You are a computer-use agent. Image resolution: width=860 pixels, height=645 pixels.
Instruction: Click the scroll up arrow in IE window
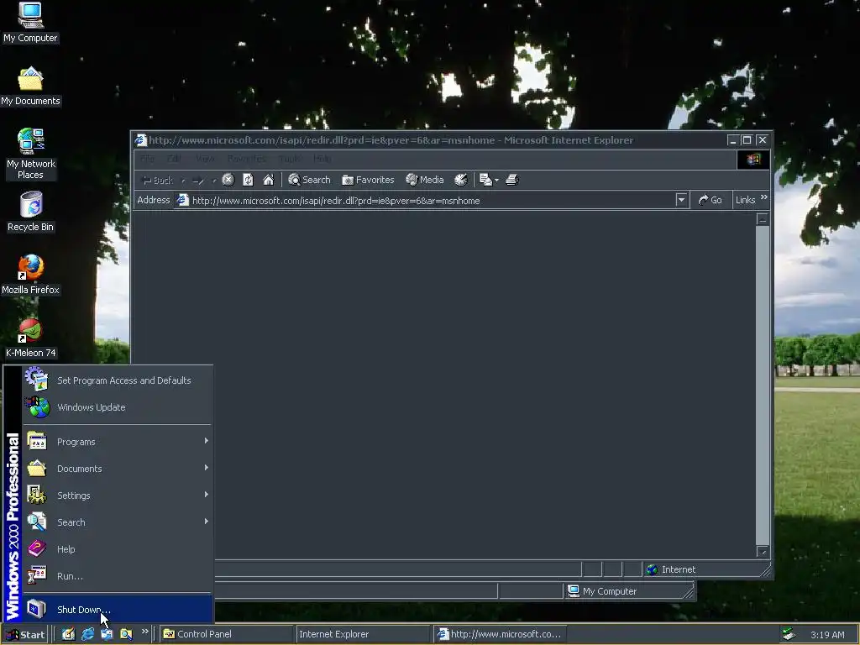point(763,219)
